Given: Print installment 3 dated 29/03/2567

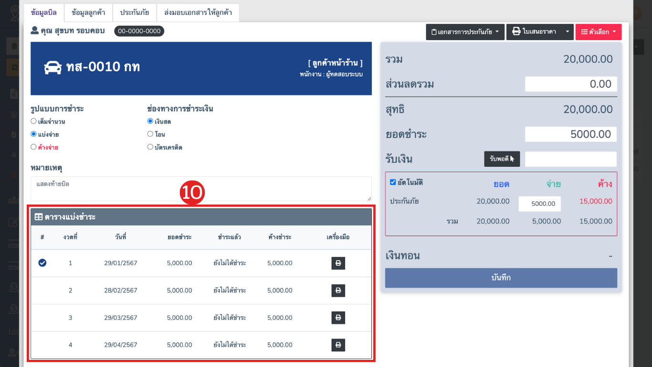Looking at the screenshot, I should [x=338, y=318].
